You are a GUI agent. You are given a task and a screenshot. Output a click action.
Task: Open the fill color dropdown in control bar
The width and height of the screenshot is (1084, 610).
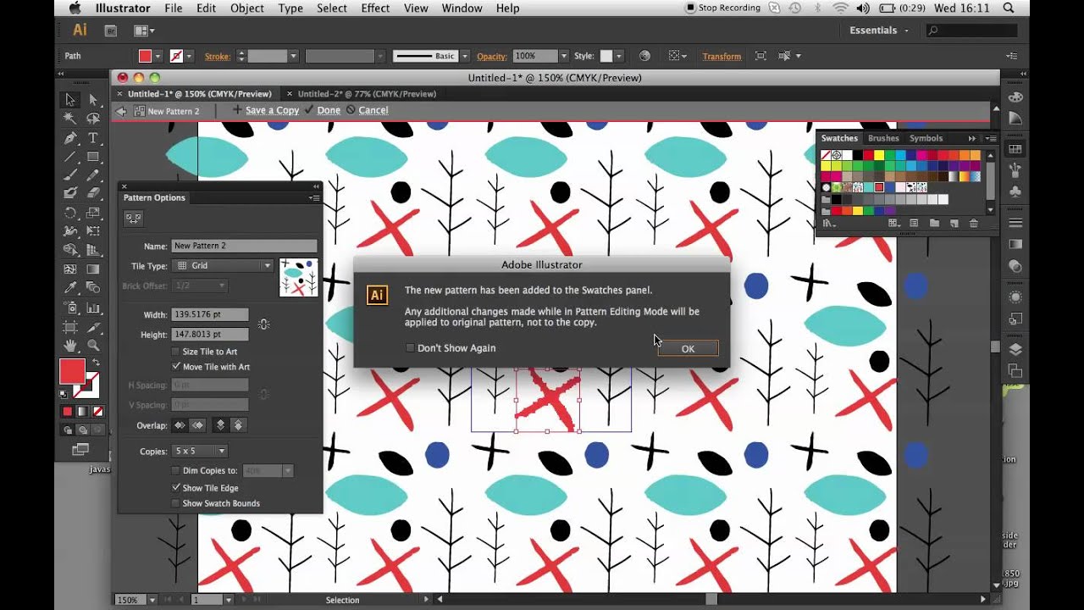click(x=160, y=56)
